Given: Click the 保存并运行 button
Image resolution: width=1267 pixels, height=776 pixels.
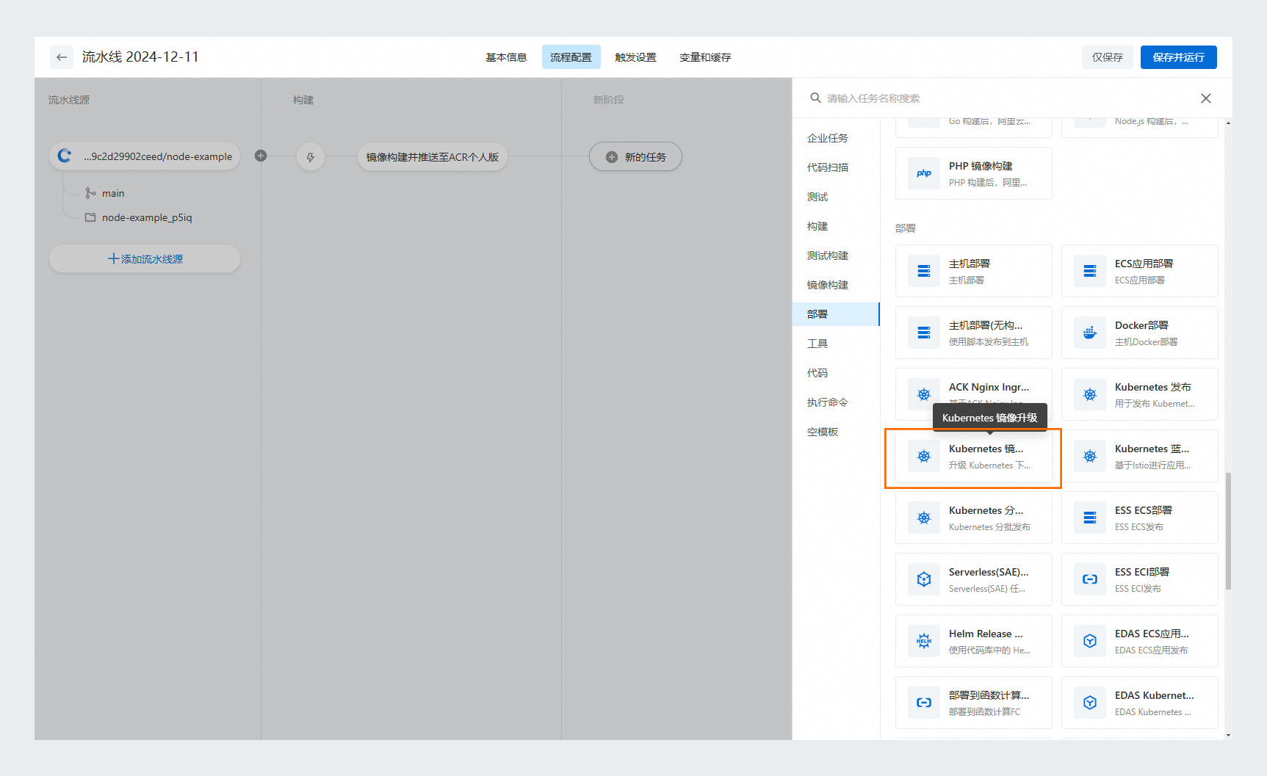Looking at the screenshot, I should coord(1178,57).
